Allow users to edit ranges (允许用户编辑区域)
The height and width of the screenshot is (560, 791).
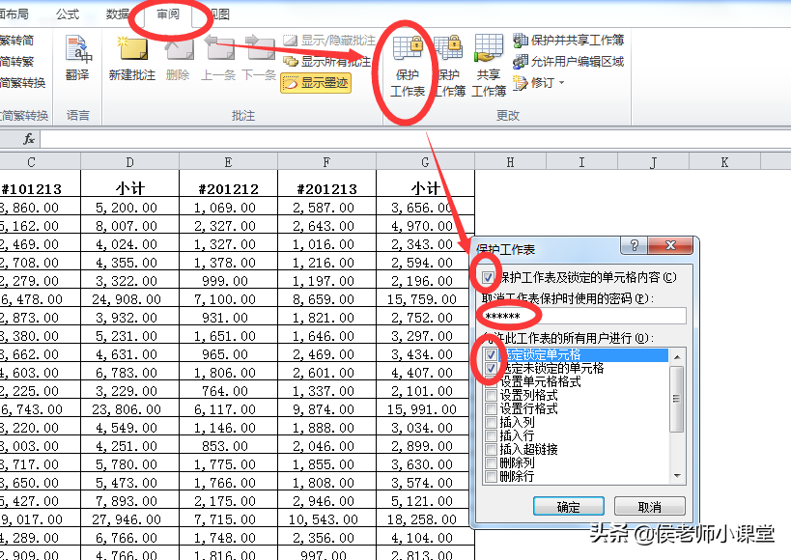click(569, 62)
